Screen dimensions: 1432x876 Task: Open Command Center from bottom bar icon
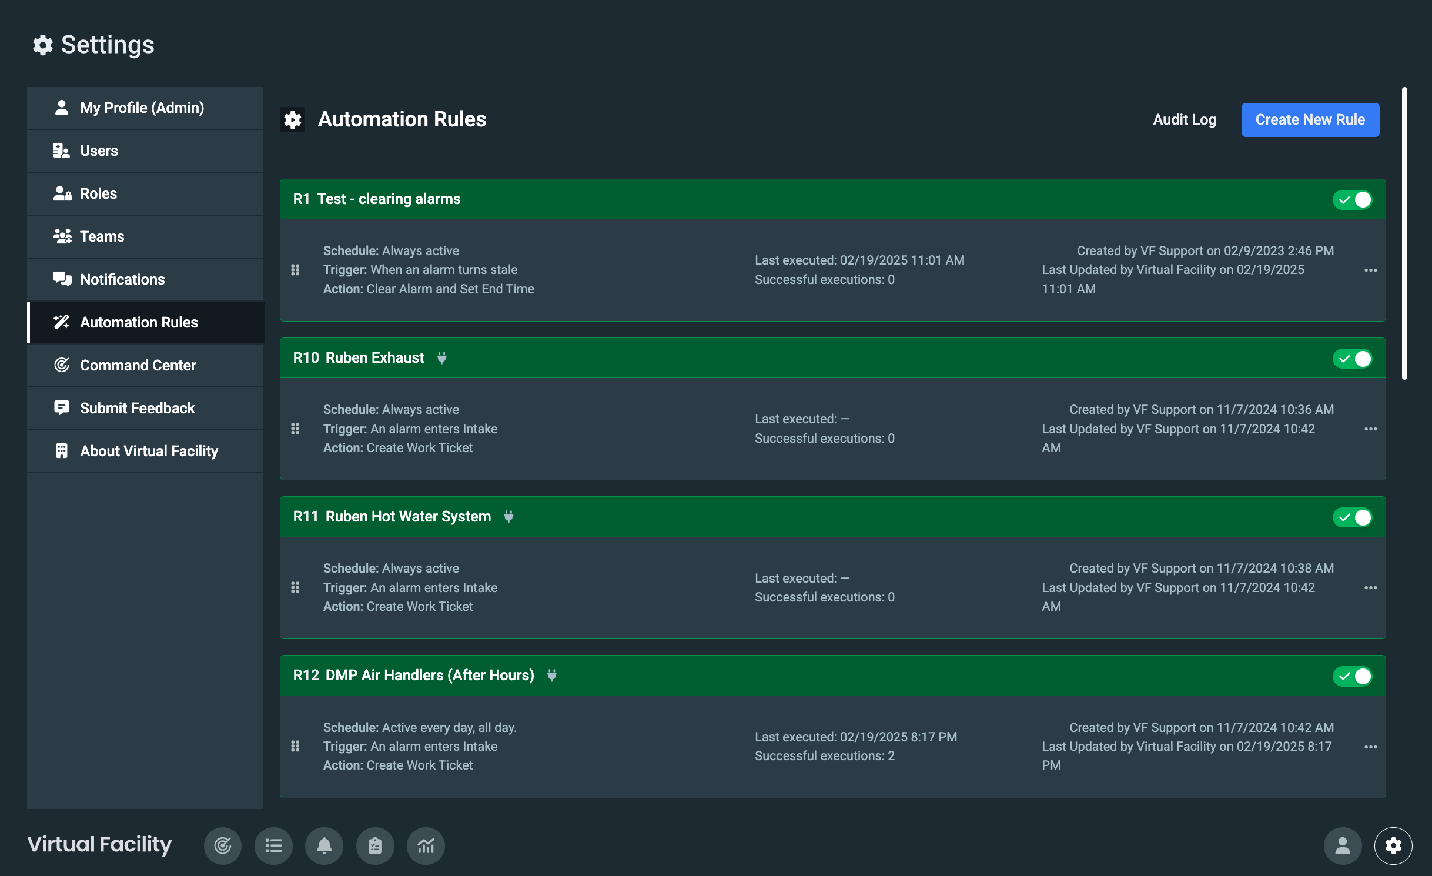pos(223,846)
